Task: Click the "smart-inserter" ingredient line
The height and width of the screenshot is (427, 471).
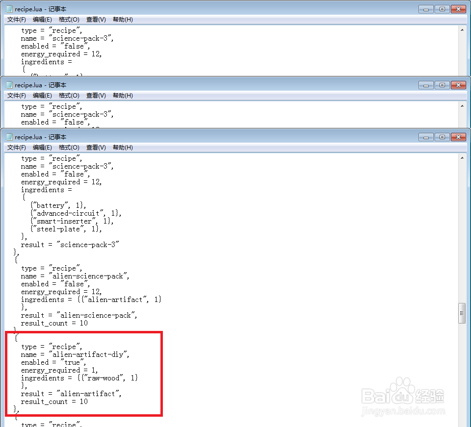Action: 72,221
